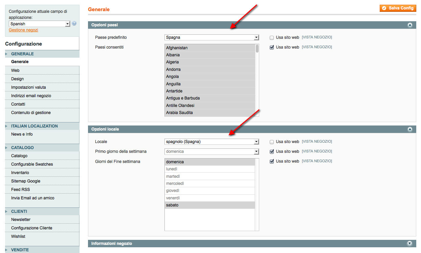Expand the Informazioni negozio section icon
The width and height of the screenshot is (421, 253).
click(x=410, y=243)
